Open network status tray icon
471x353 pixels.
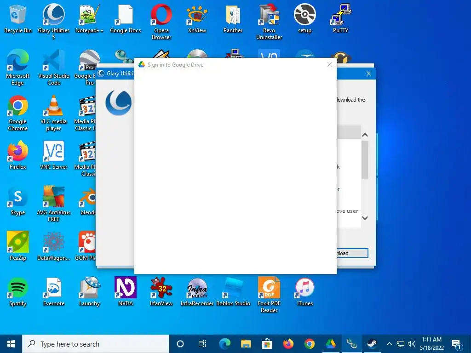(401, 344)
